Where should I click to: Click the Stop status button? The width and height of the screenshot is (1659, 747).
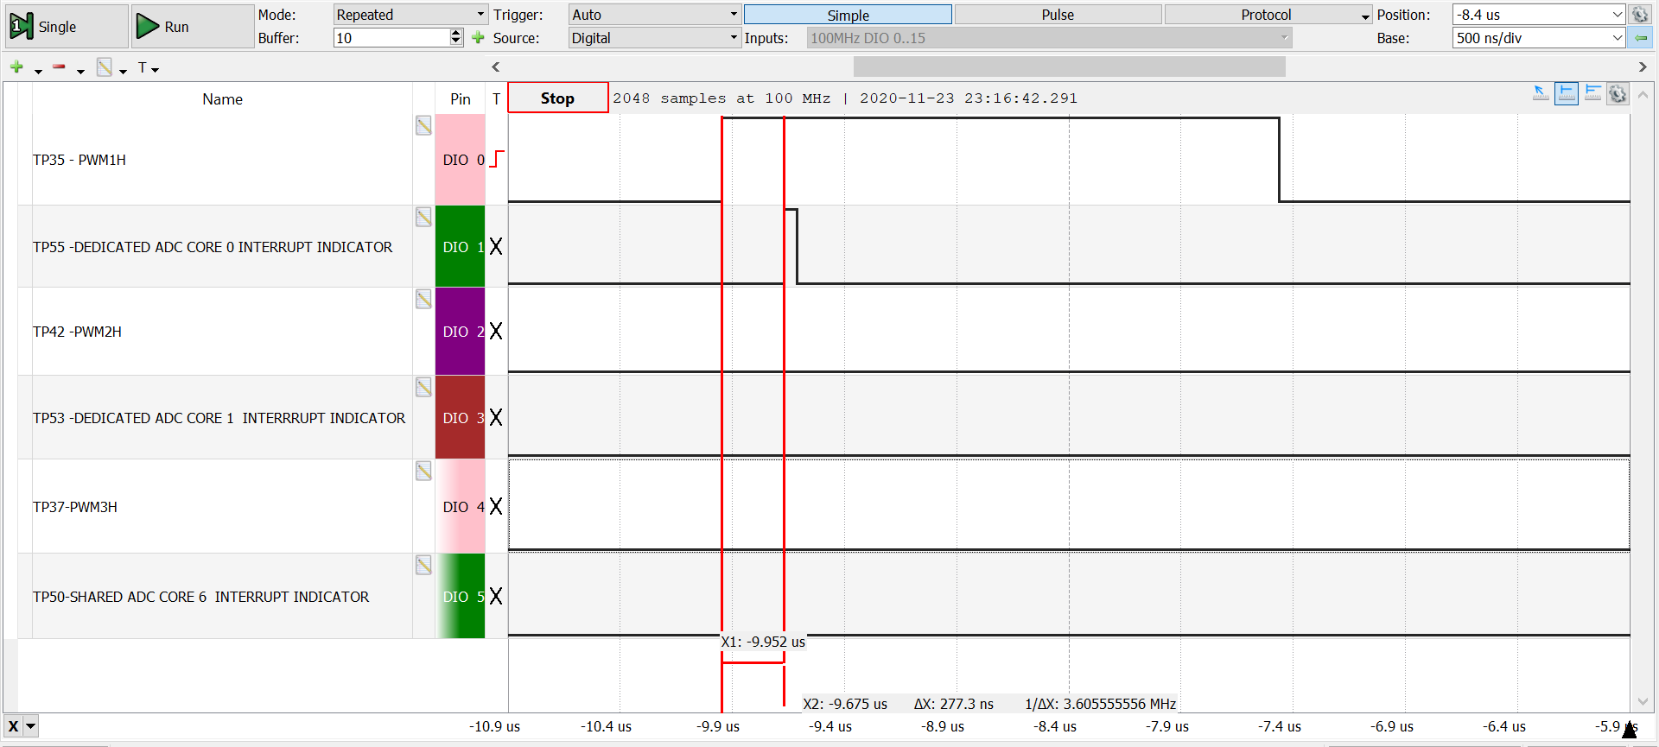coord(557,98)
